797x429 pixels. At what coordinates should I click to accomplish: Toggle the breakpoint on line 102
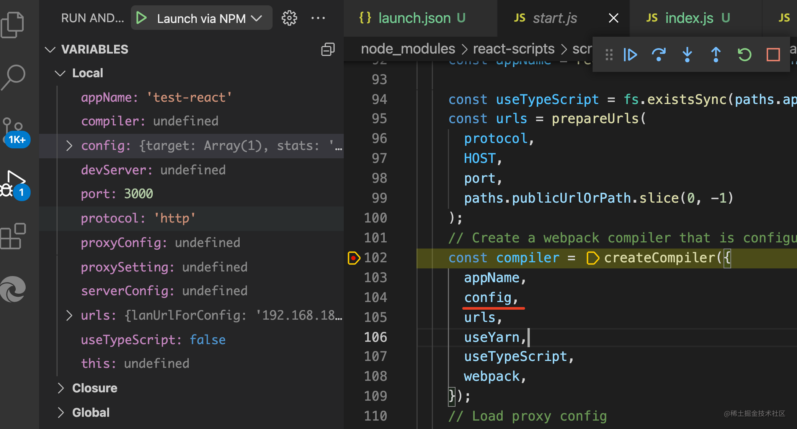point(354,258)
